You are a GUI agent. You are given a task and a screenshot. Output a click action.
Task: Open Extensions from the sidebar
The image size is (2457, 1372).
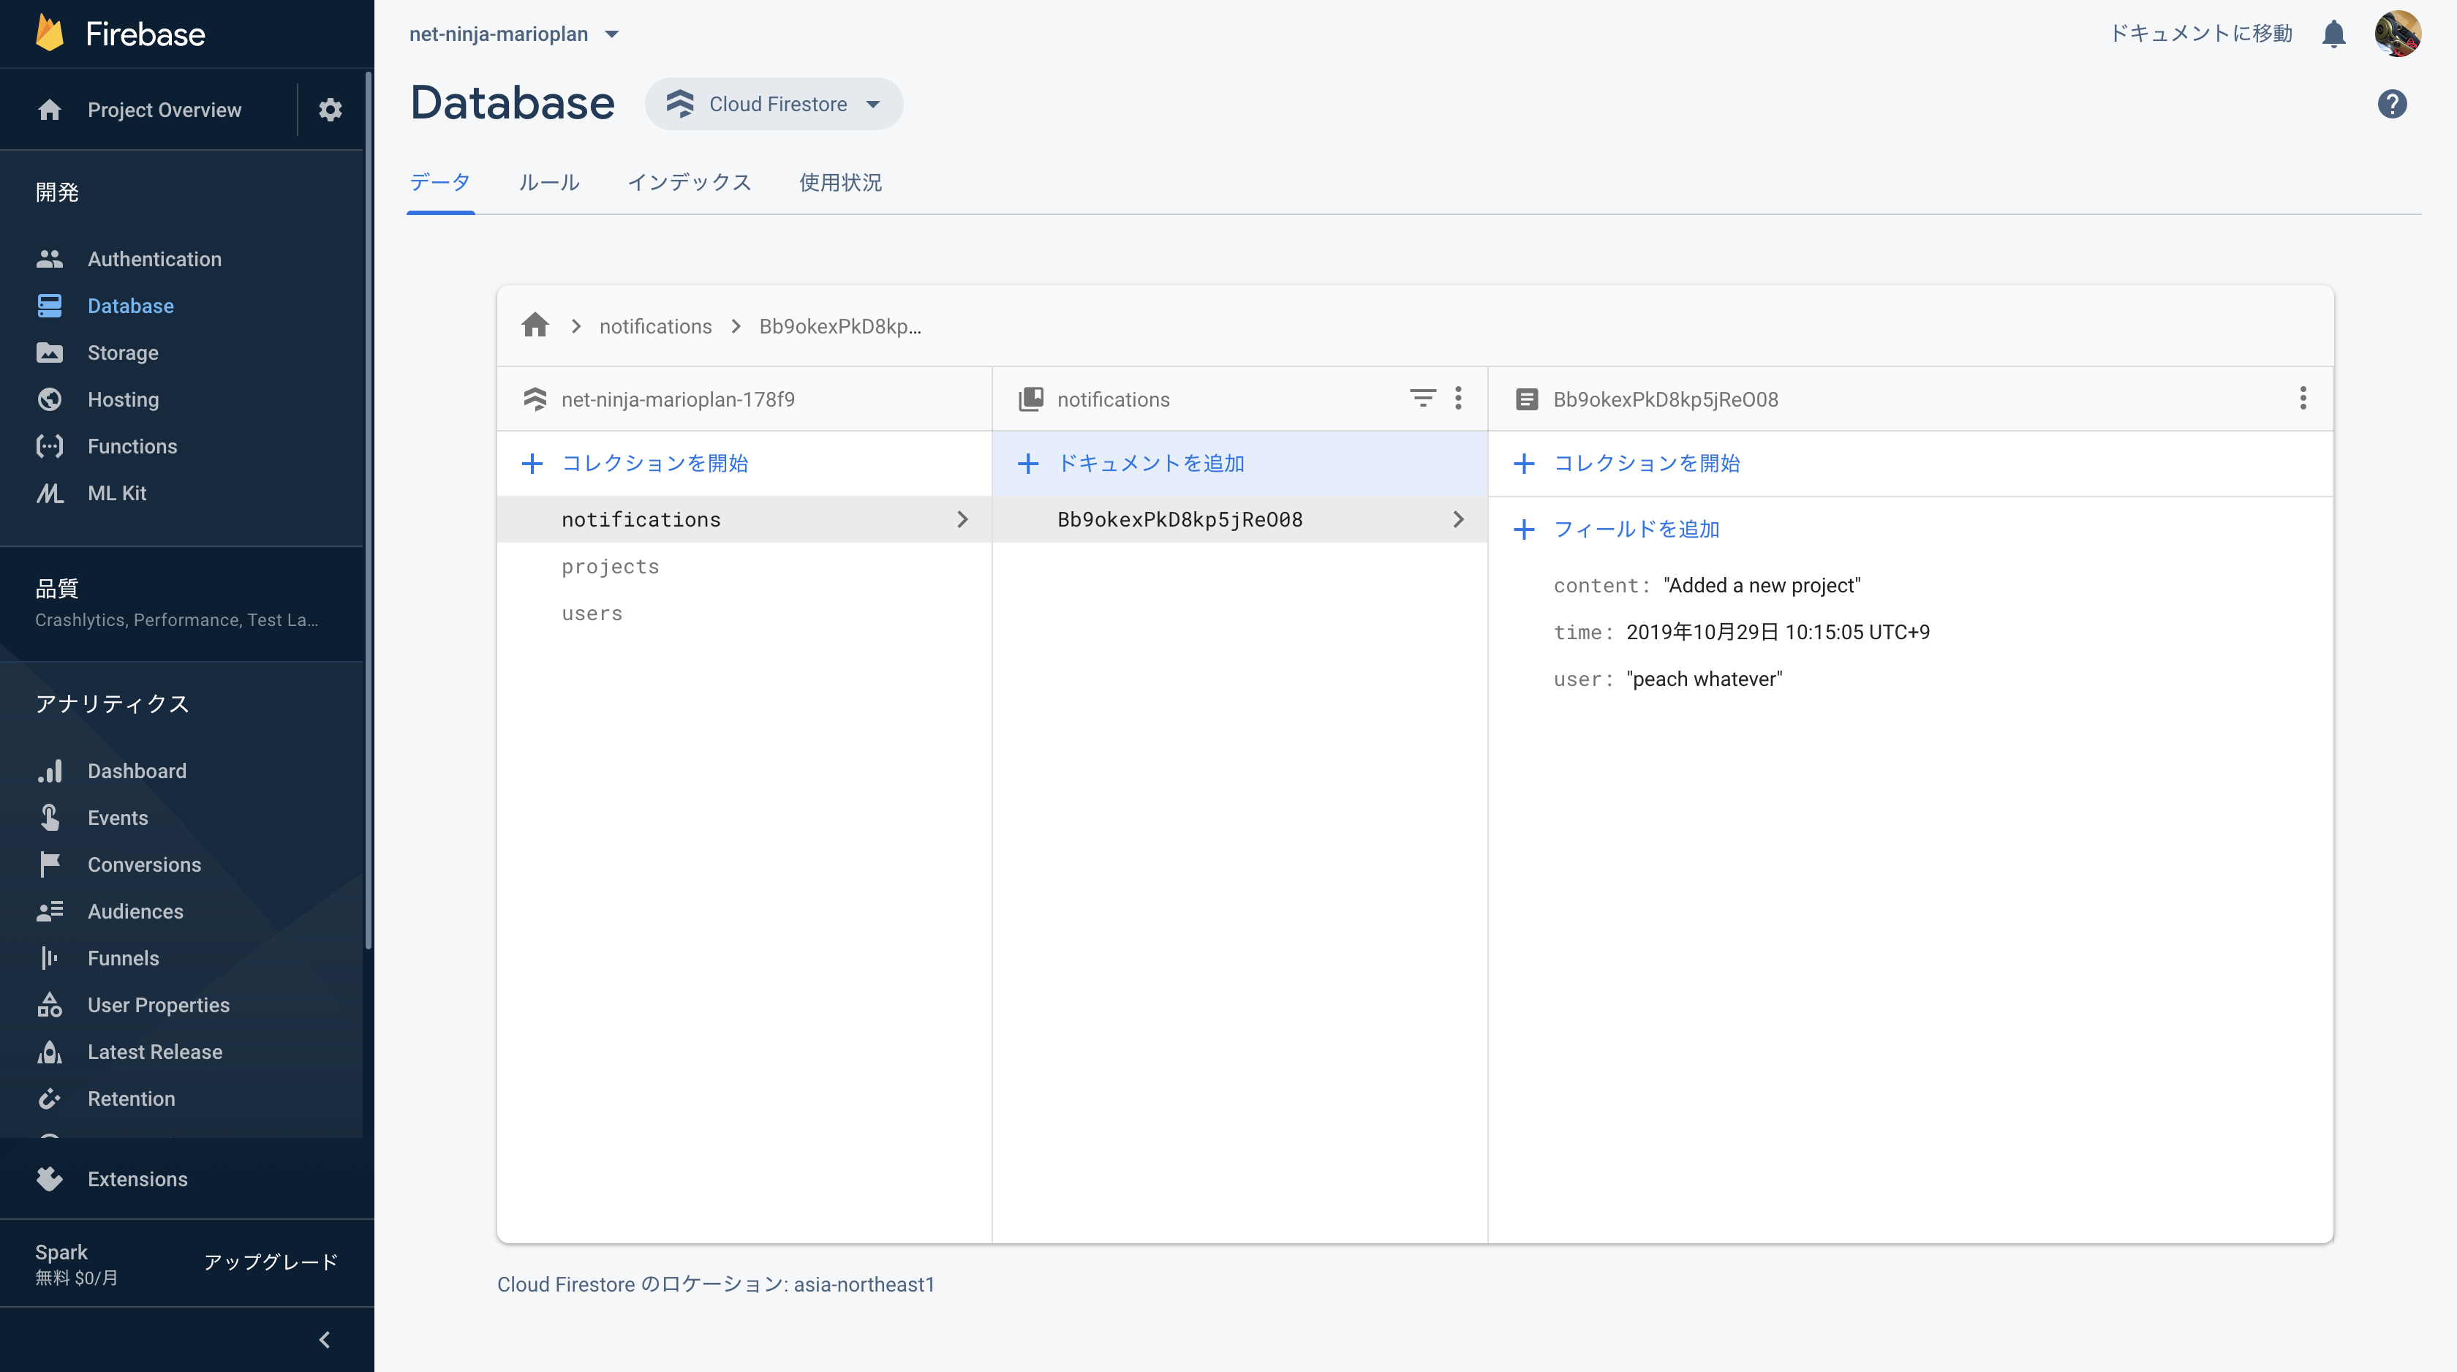point(137,1178)
